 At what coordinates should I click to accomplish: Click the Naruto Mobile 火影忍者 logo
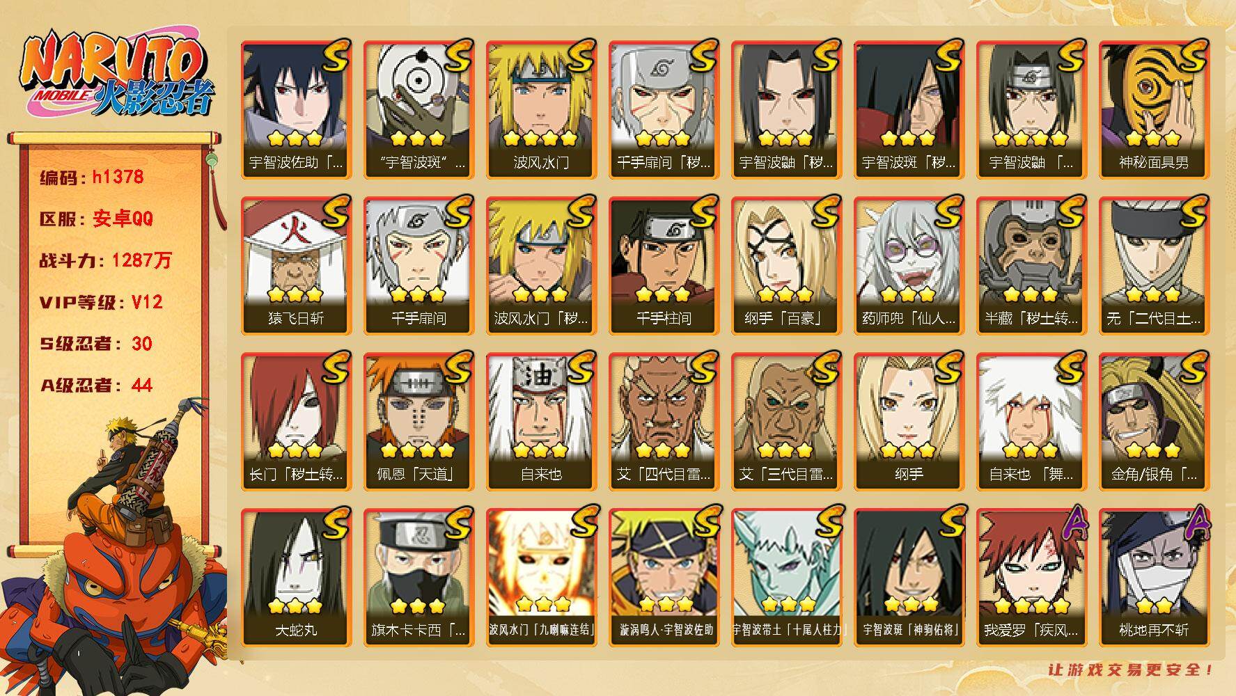pos(117,75)
